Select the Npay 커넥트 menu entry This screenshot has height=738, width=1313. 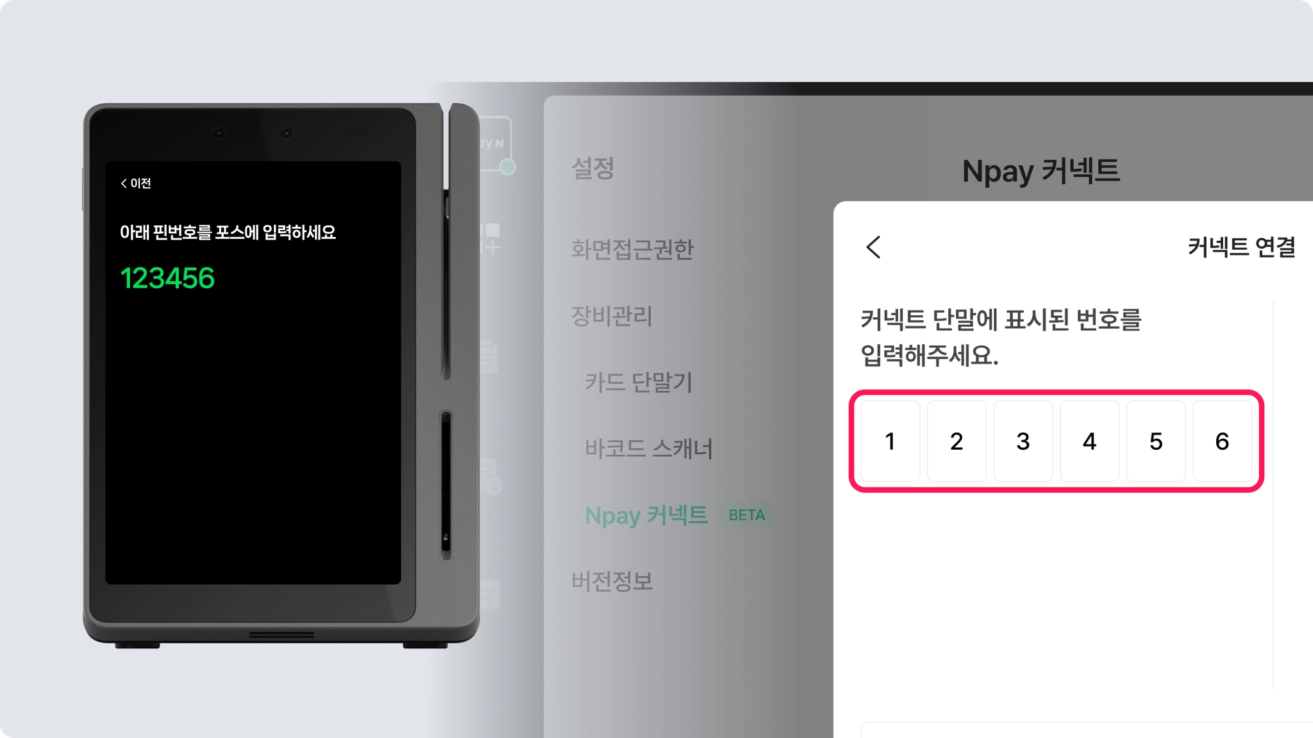coord(646,515)
